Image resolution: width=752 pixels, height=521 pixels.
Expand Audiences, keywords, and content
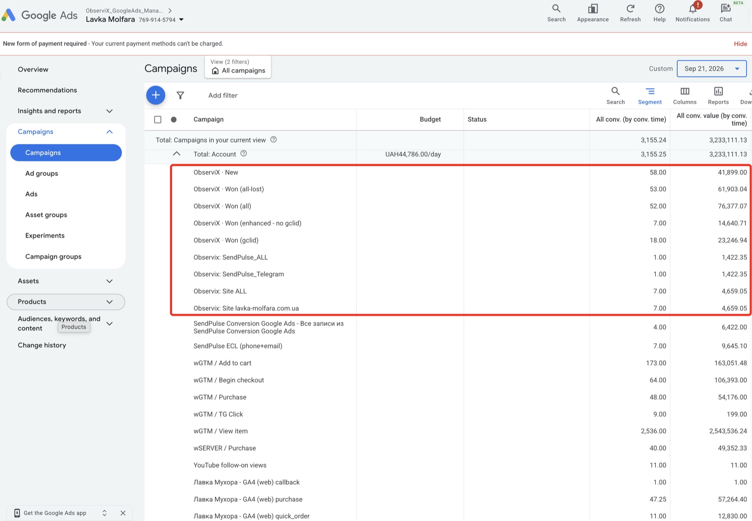tap(109, 323)
